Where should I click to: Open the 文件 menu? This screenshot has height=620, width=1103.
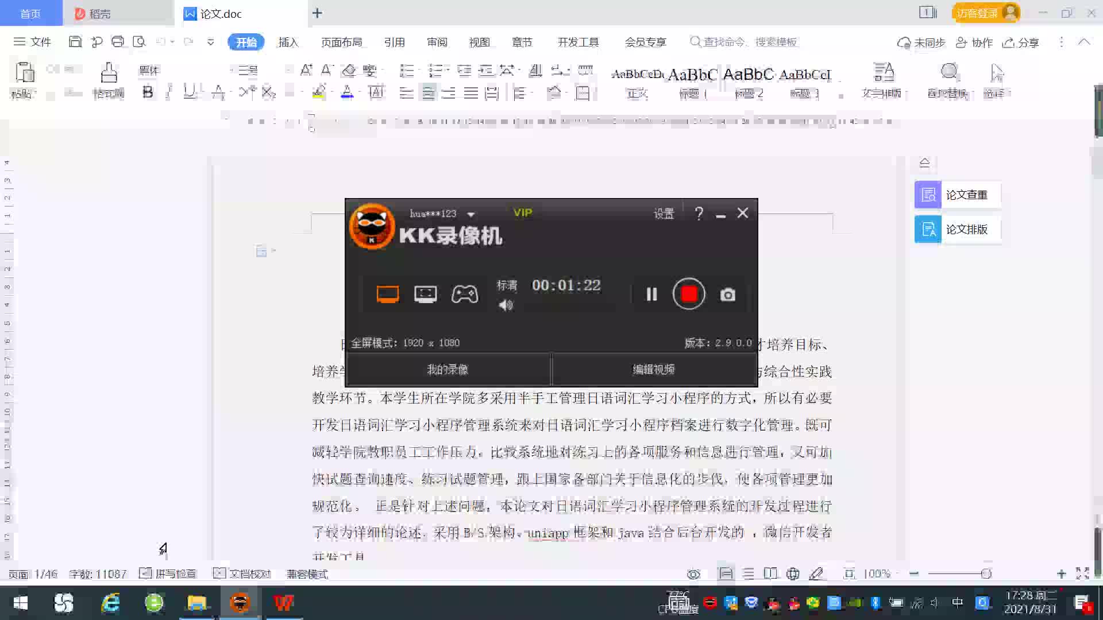(33, 42)
